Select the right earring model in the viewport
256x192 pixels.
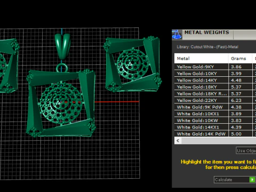[x=133, y=64]
